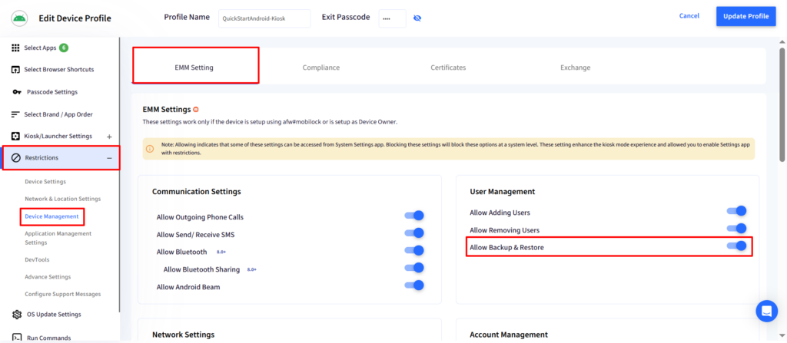Screen dimensions: 787x343
Task: Click the 8.0+ label beside Bluetooth Sharing
Action: pos(251,270)
